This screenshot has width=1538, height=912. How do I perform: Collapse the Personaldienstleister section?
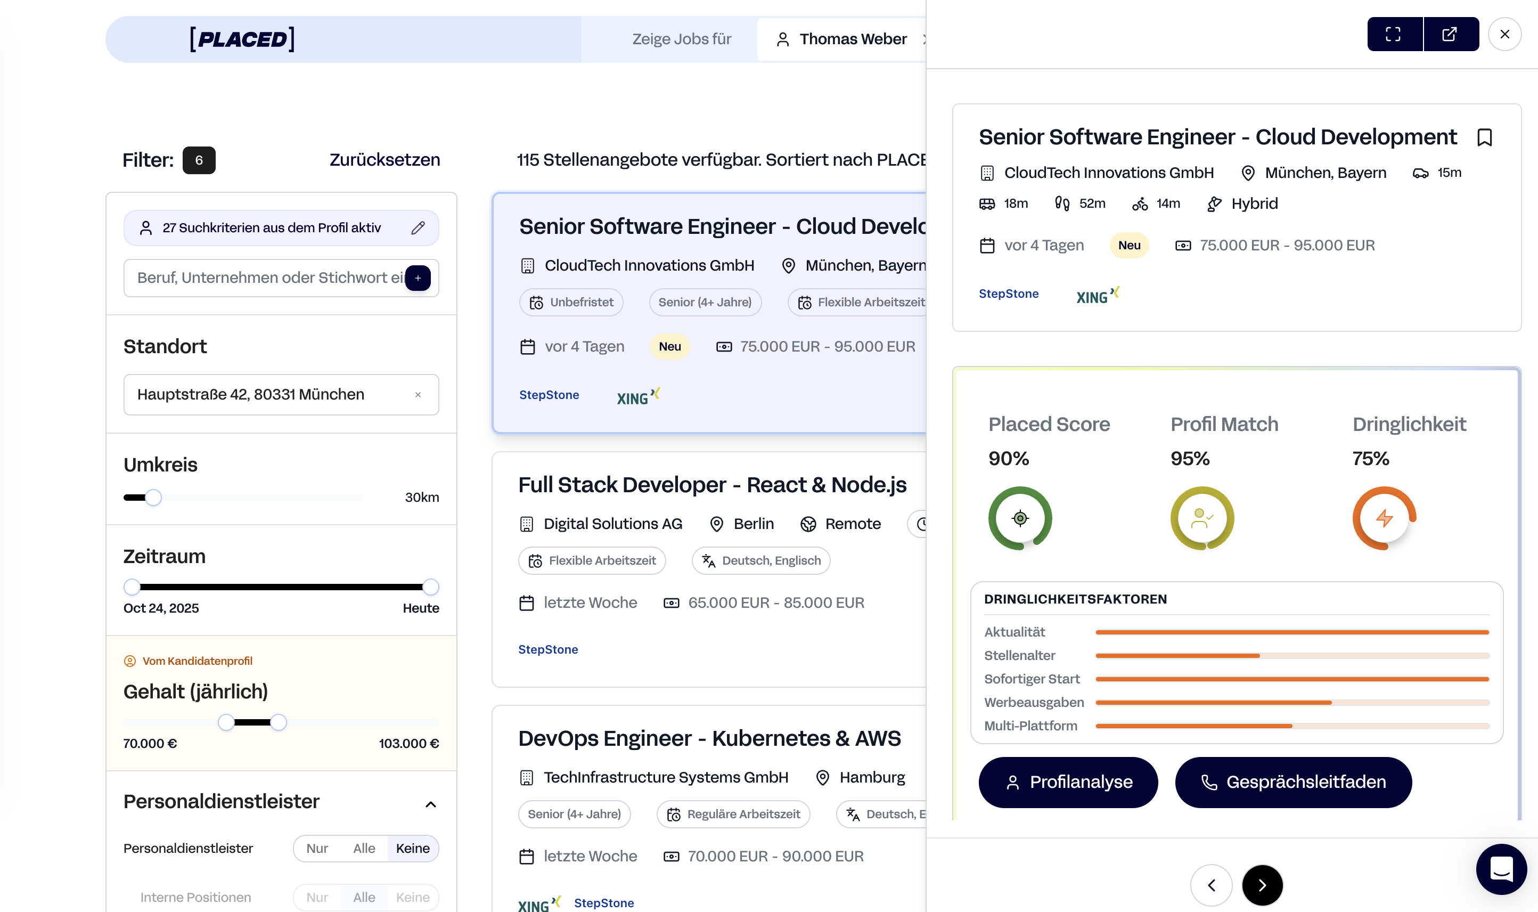click(431, 804)
